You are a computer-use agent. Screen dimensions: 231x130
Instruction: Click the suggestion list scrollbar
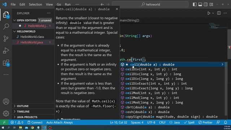tap(226, 89)
